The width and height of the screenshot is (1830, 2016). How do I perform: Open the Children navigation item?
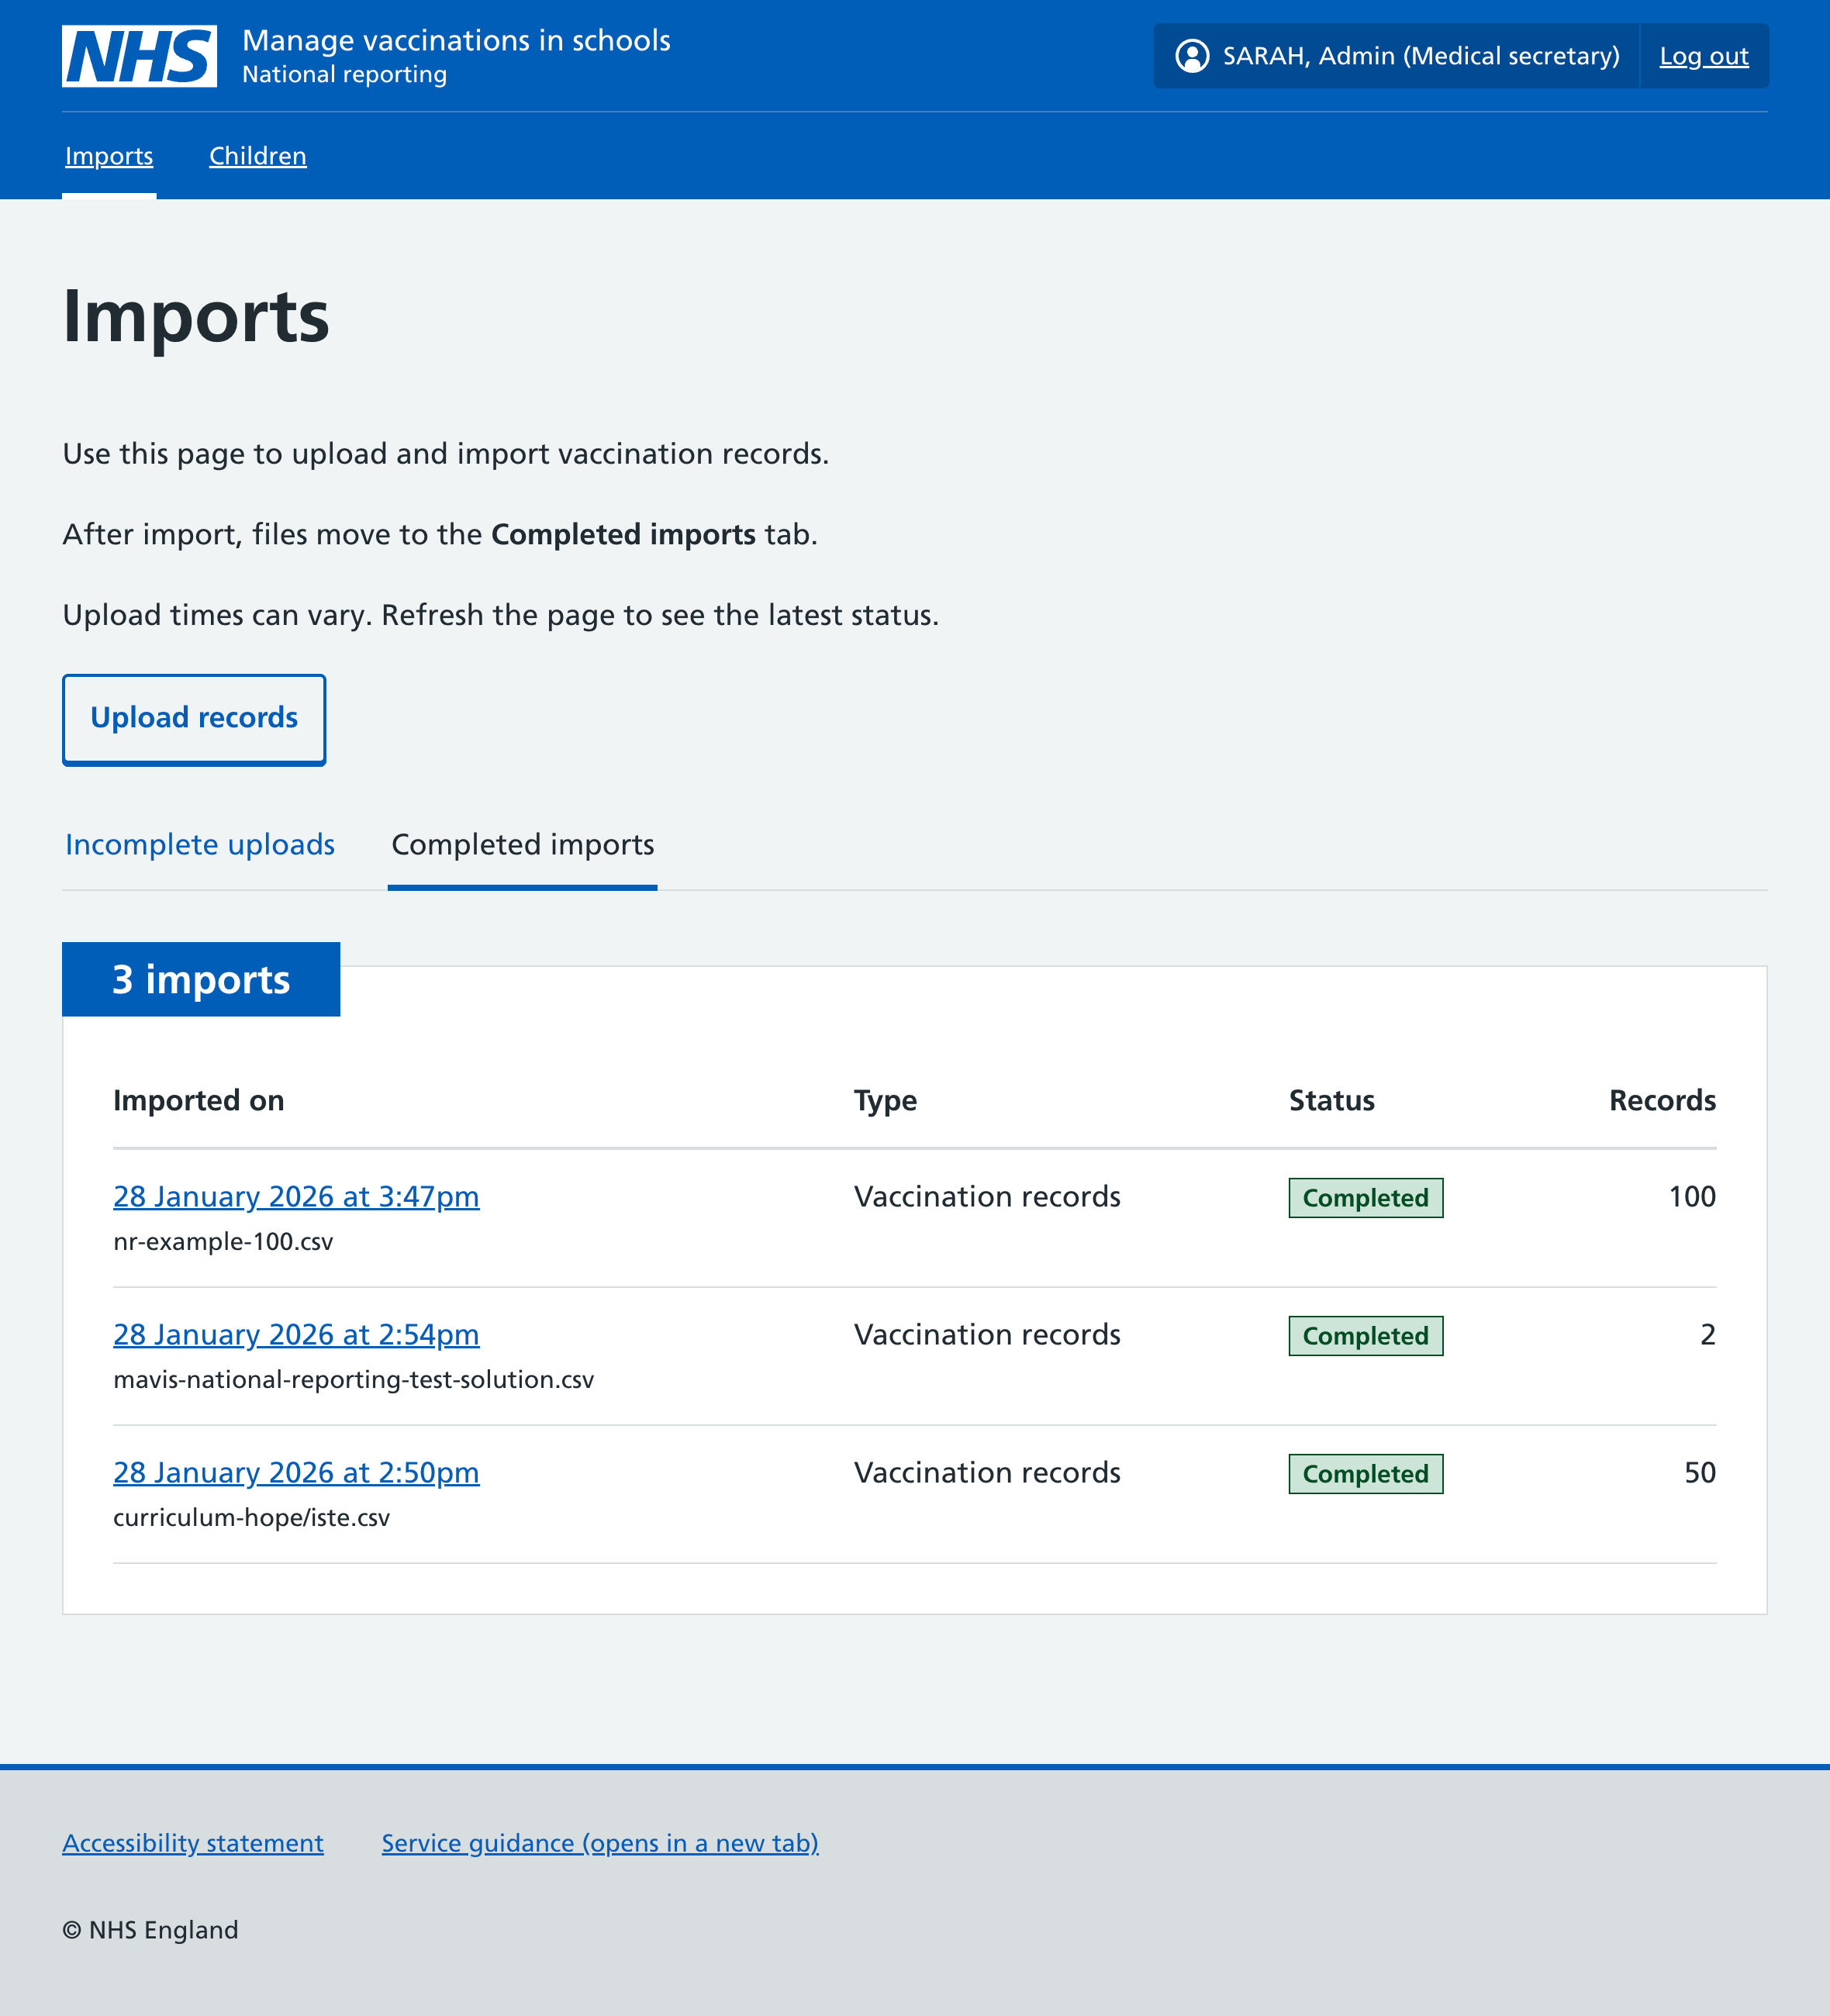pyautogui.click(x=257, y=156)
